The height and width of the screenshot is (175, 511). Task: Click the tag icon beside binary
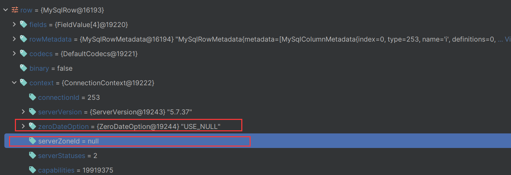click(24, 68)
